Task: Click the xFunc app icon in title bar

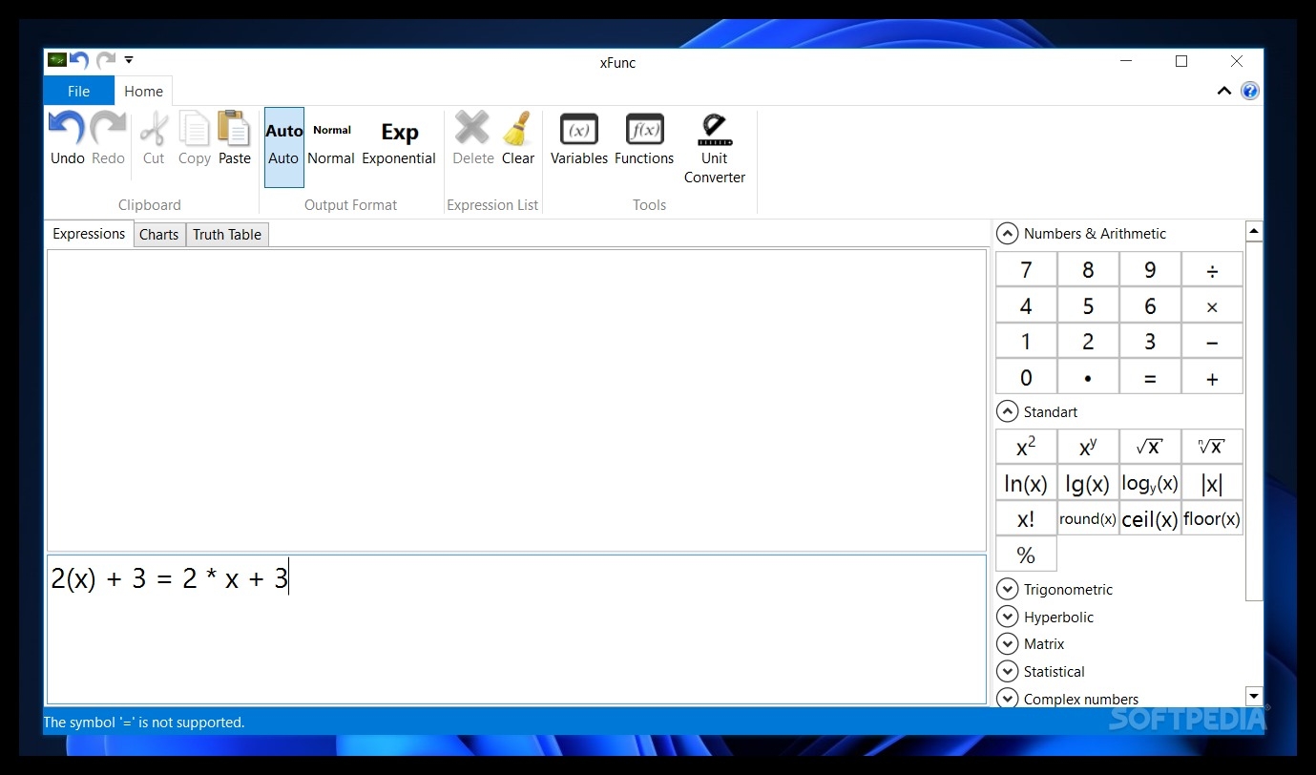Action: pos(56,60)
